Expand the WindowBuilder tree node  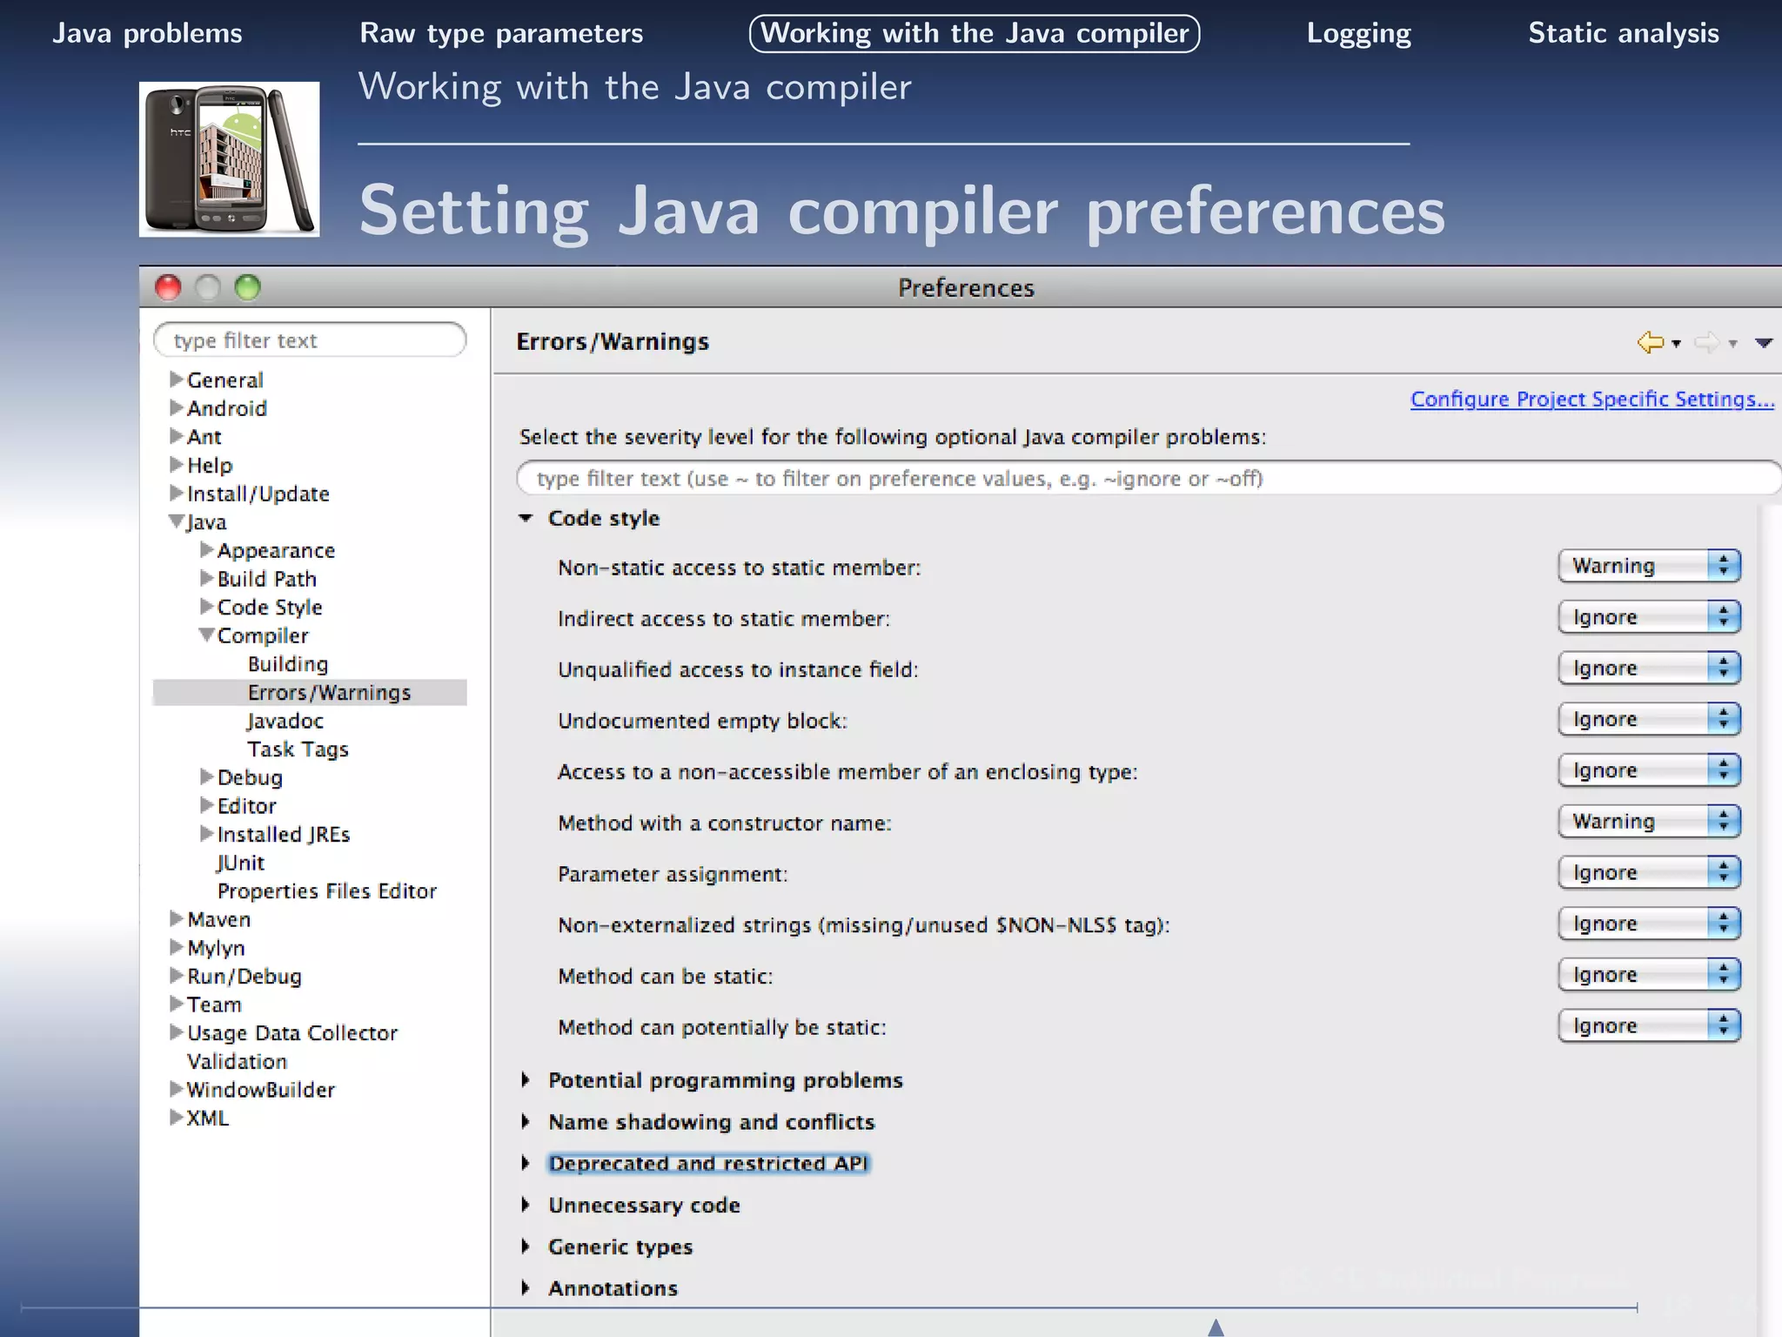pyautogui.click(x=177, y=1089)
